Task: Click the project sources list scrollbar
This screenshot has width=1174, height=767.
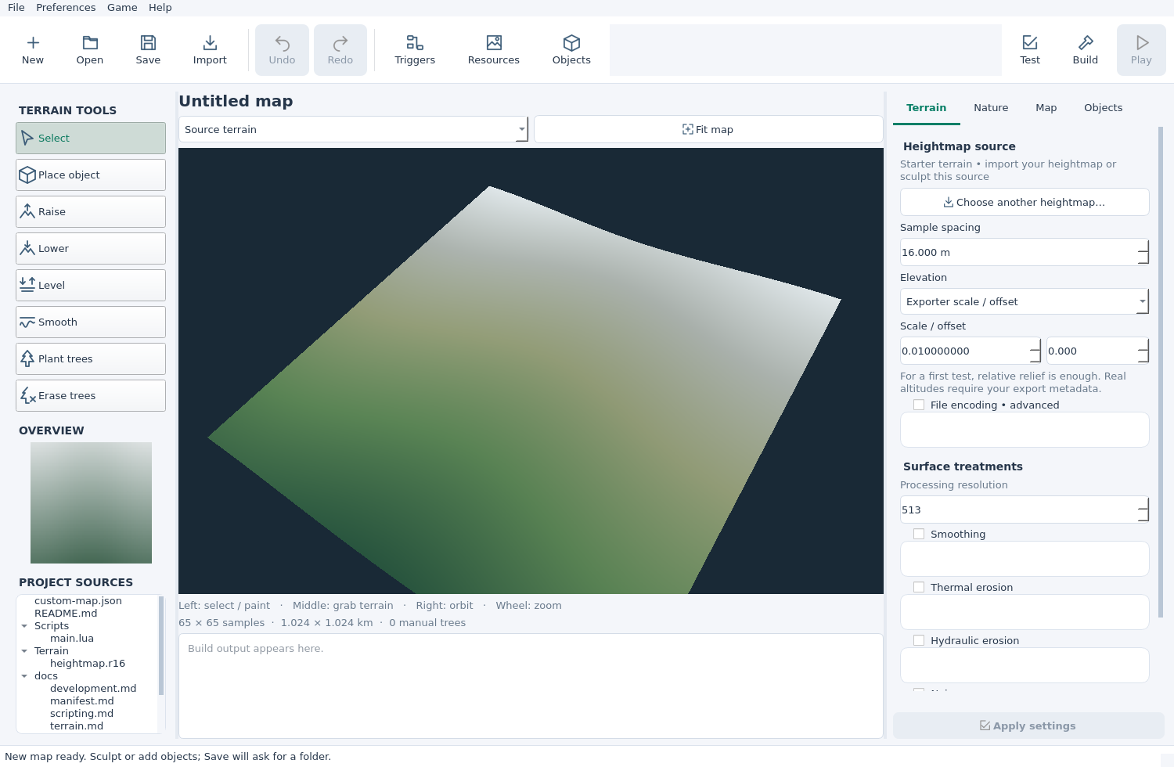Action: (161, 646)
